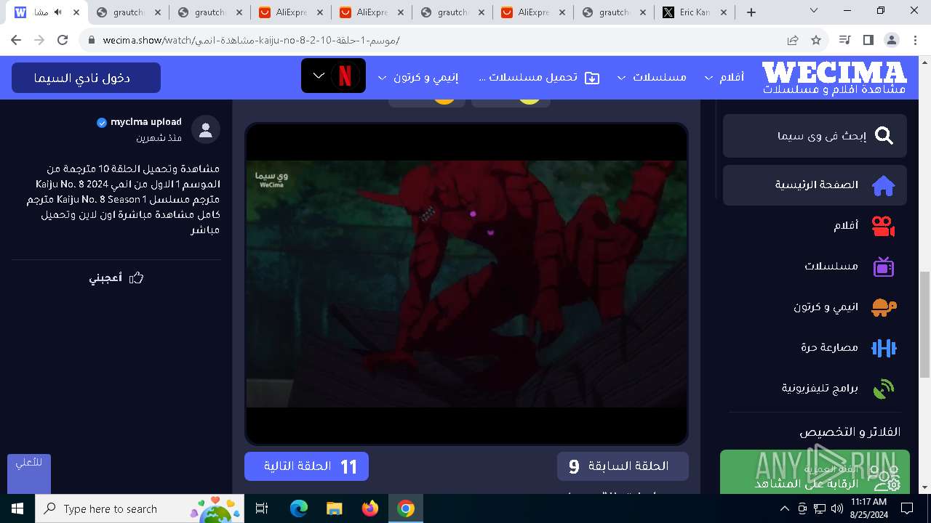This screenshot has height=523, width=931.
Task: Open Microsoft Edge from taskbar
Action: pyautogui.click(x=299, y=508)
